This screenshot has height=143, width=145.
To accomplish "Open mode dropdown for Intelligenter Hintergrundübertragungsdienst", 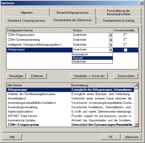I will (x=111, y=45).
